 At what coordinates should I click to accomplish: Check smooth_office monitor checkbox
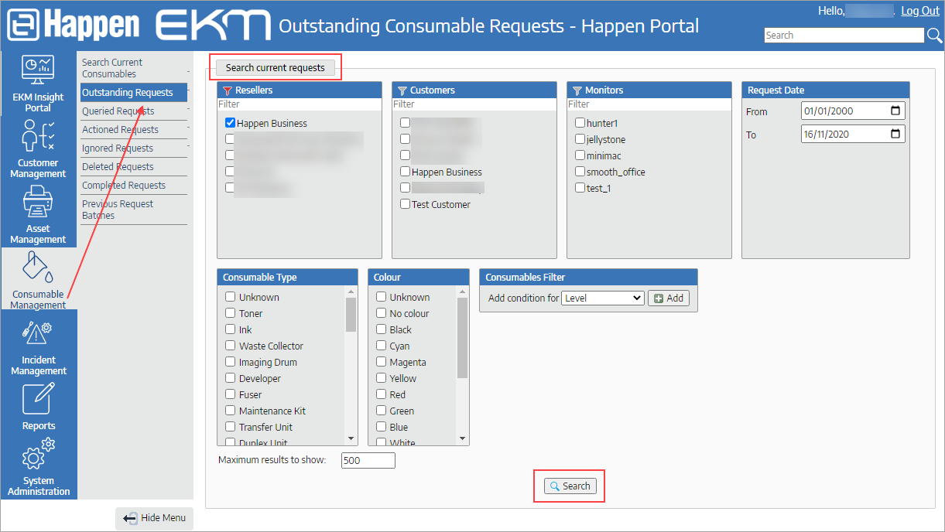click(x=580, y=172)
